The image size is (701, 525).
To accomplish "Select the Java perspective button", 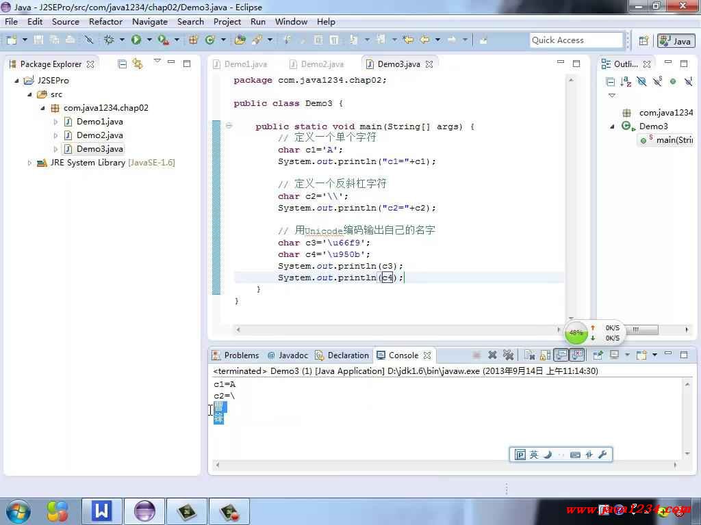I will pos(676,41).
